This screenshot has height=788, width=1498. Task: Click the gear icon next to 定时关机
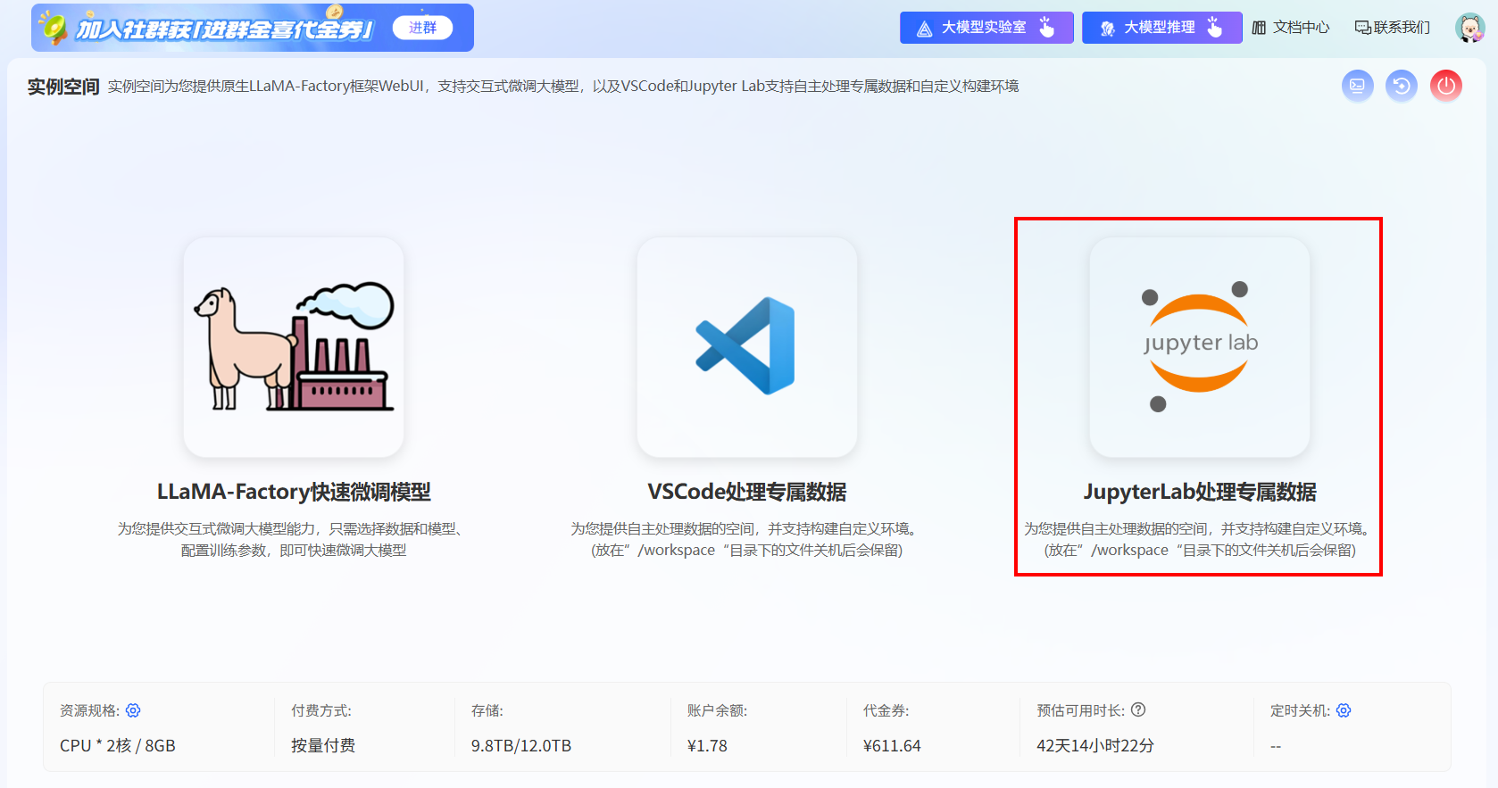(x=1344, y=710)
